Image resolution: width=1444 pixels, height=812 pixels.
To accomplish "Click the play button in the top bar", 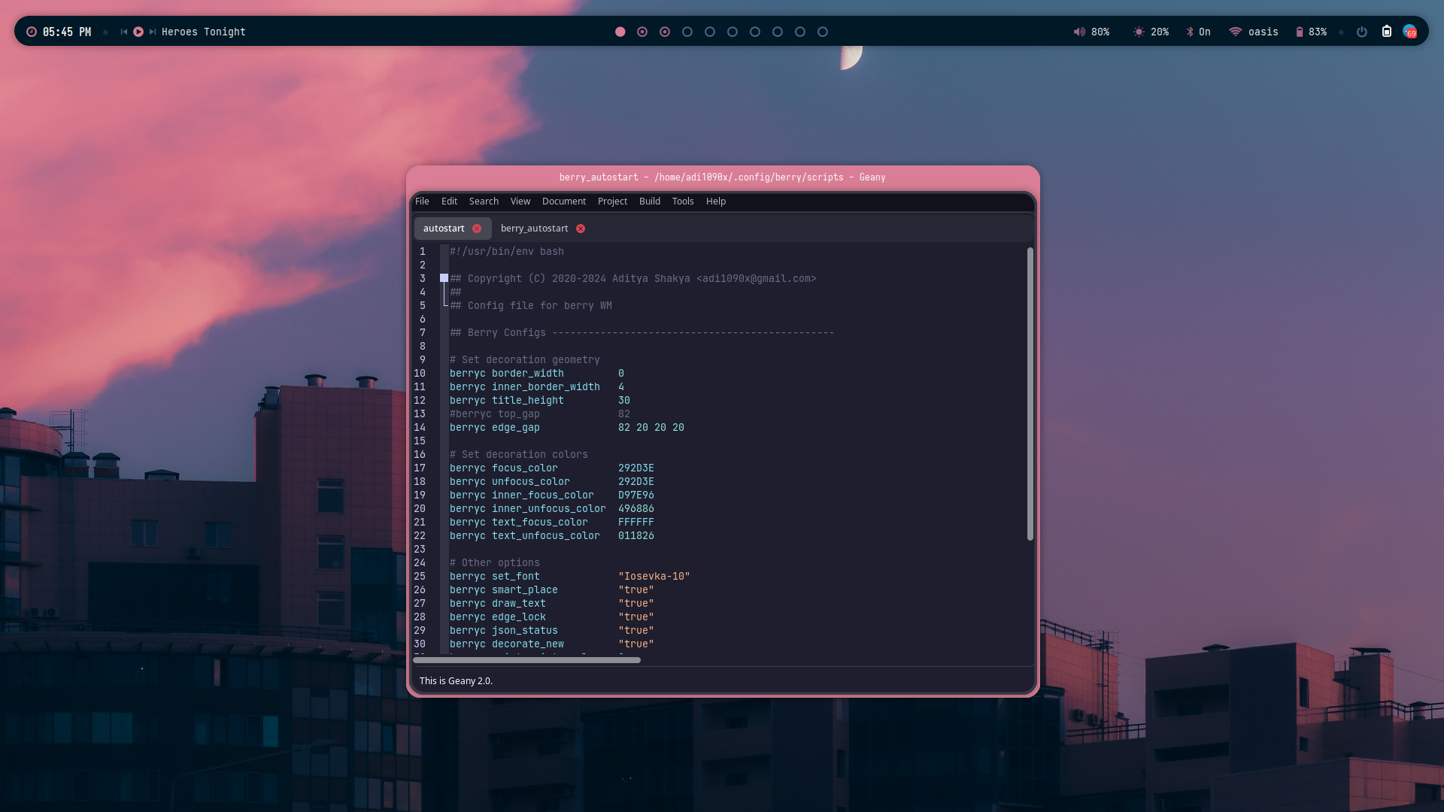I will coord(138,32).
